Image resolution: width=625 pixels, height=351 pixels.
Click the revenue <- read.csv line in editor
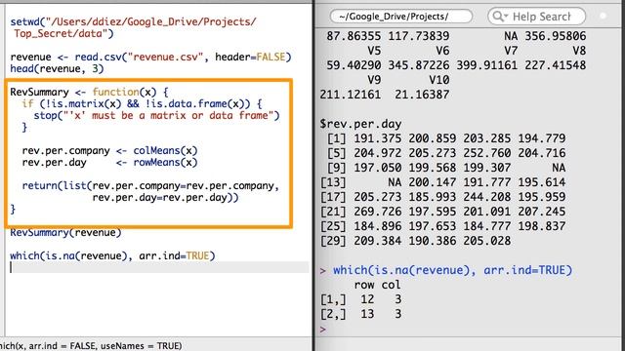point(150,57)
